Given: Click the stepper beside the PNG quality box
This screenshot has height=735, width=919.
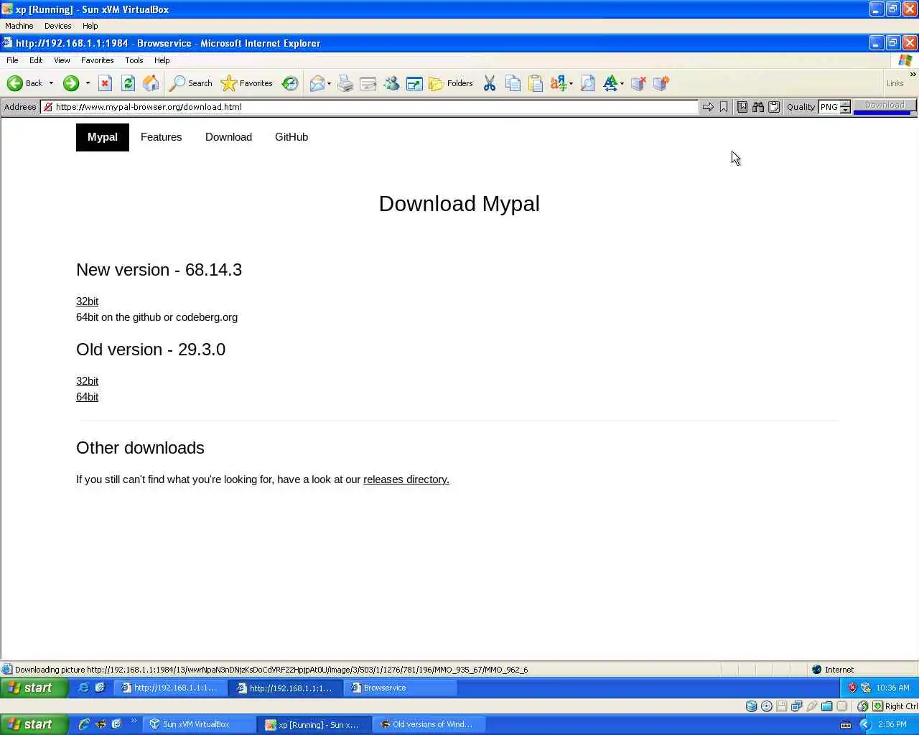Looking at the screenshot, I should [845, 107].
